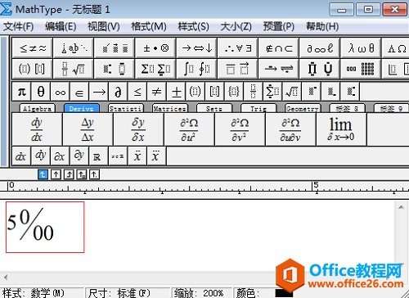
Task: Insert the square brackets template from small bar
Action: coord(214,92)
